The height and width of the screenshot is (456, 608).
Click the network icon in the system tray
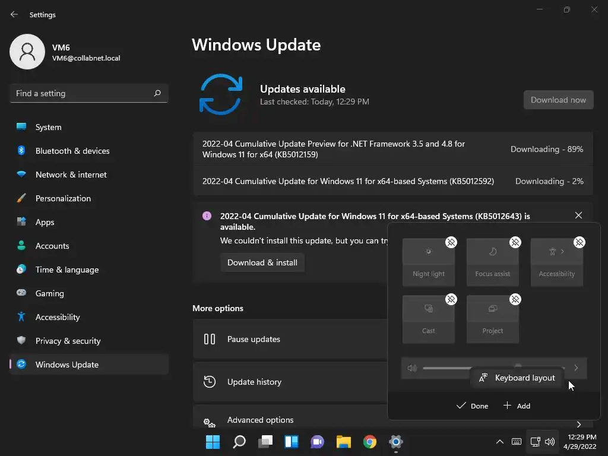point(536,442)
